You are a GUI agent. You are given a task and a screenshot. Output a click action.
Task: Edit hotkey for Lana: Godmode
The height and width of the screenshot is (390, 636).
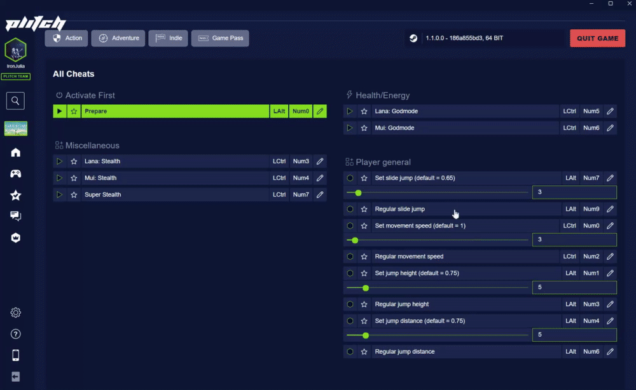coord(610,111)
